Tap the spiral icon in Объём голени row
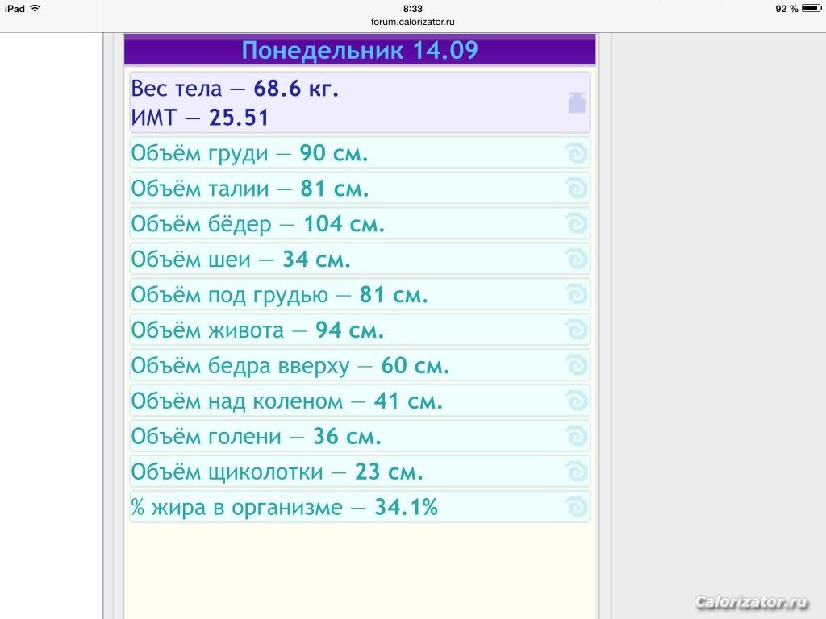This screenshot has height=619, width=826. coord(576,436)
